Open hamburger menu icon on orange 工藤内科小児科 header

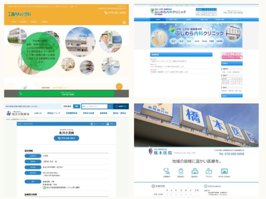click(x=124, y=23)
